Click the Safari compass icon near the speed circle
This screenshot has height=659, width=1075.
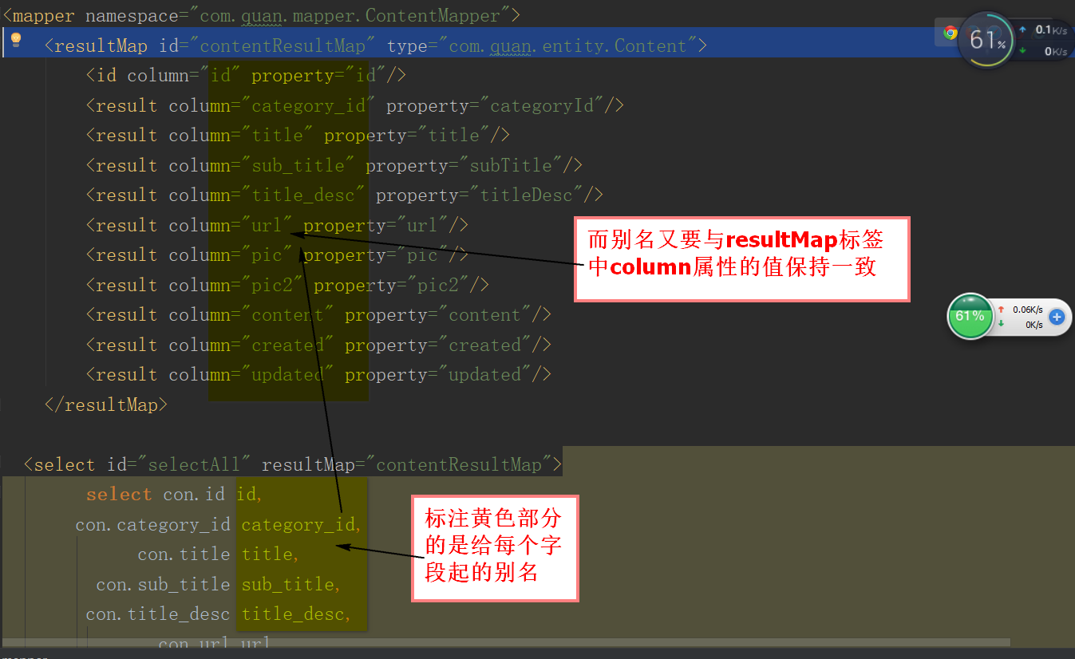994,33
